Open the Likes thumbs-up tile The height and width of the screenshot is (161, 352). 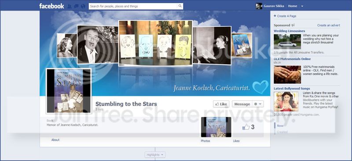248,127
